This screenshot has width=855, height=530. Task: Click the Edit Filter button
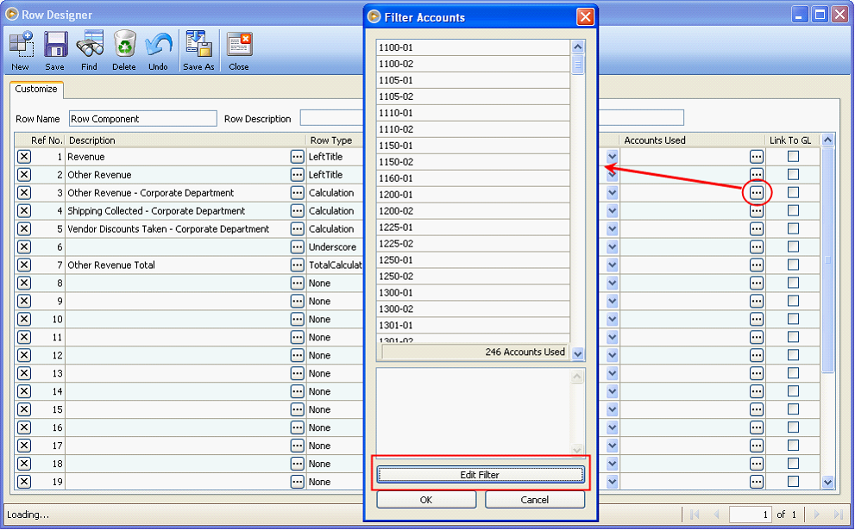[x=480, y=475]
